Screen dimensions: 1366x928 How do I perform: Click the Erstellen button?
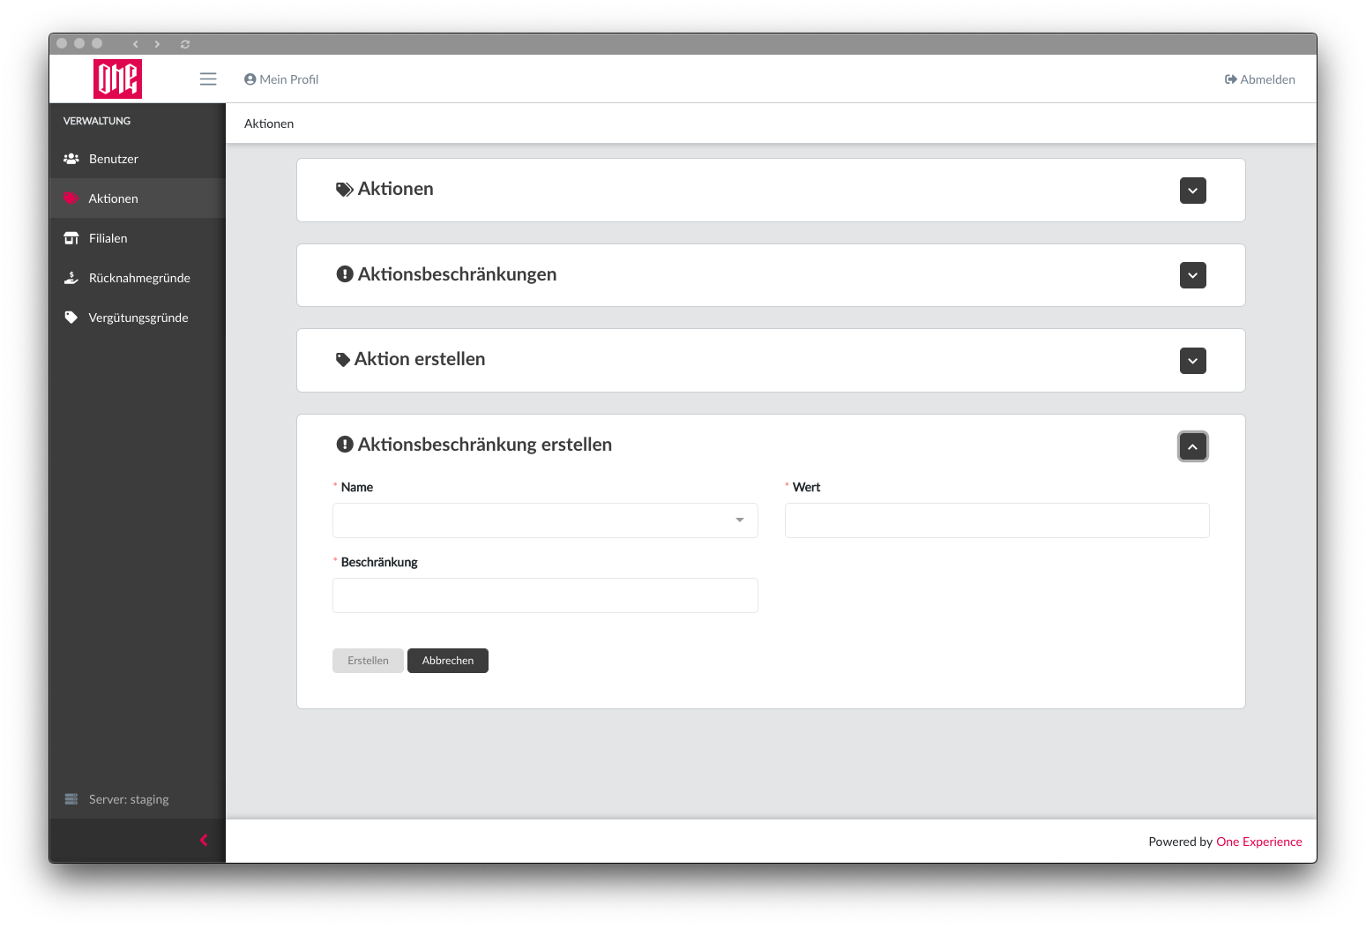368,661
